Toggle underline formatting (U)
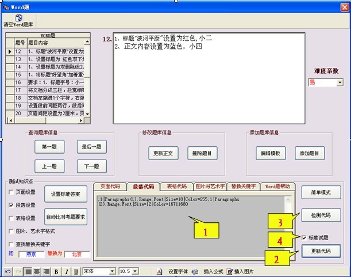351x277 pixels. click(76, 272)
